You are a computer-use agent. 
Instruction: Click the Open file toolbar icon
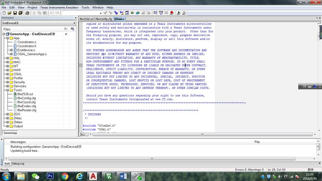click(9, 13)
